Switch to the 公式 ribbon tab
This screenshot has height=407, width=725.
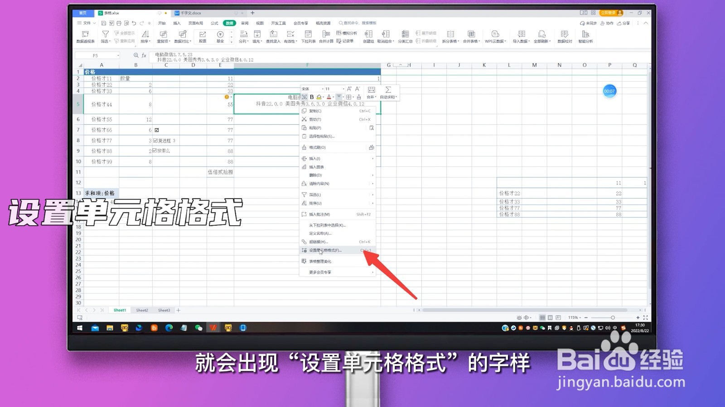tap(214, 23)
